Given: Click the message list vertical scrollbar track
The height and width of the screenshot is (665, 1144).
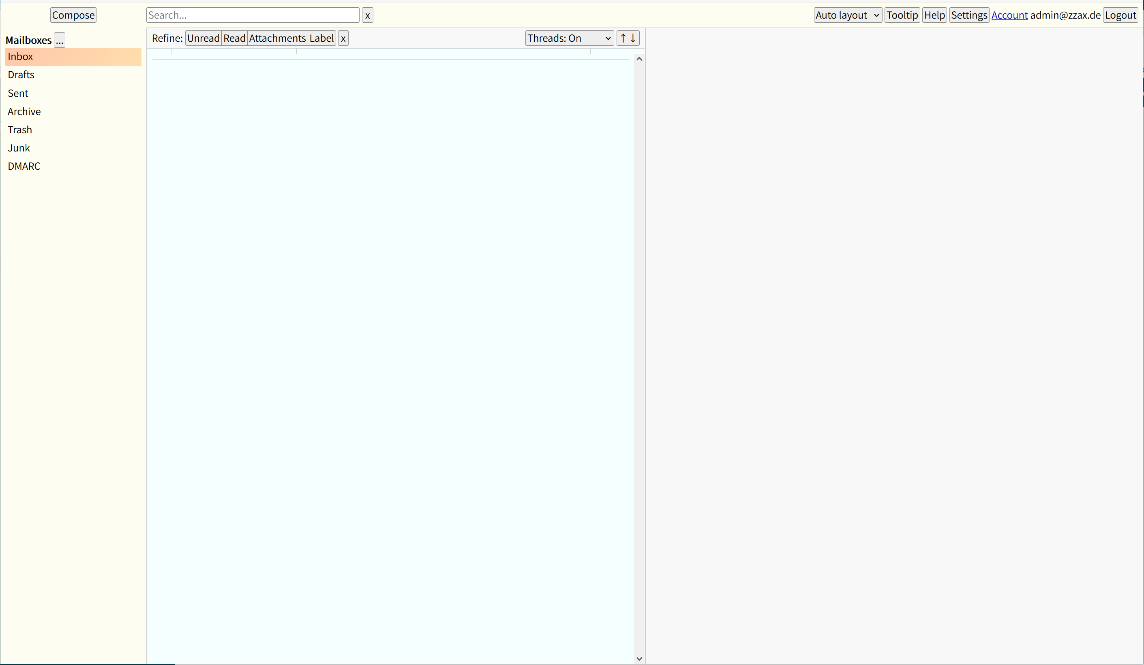Looking at the screenshot, I should (639, 358).
